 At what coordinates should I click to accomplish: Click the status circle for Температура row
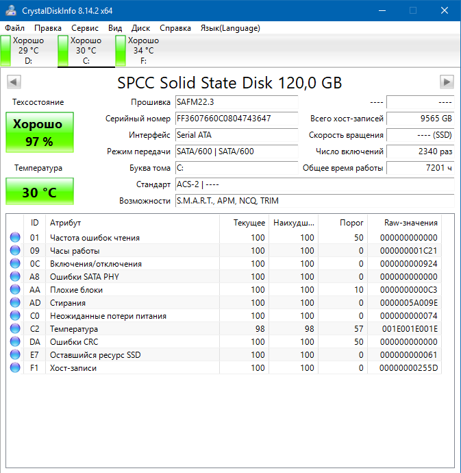coord(15,329)
